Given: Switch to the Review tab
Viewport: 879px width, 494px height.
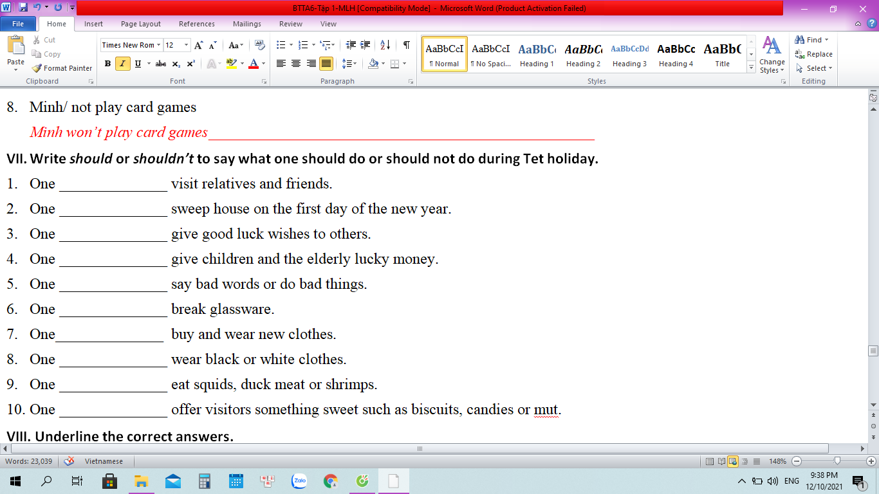Looking at the screenshot, I should [291, 24].
